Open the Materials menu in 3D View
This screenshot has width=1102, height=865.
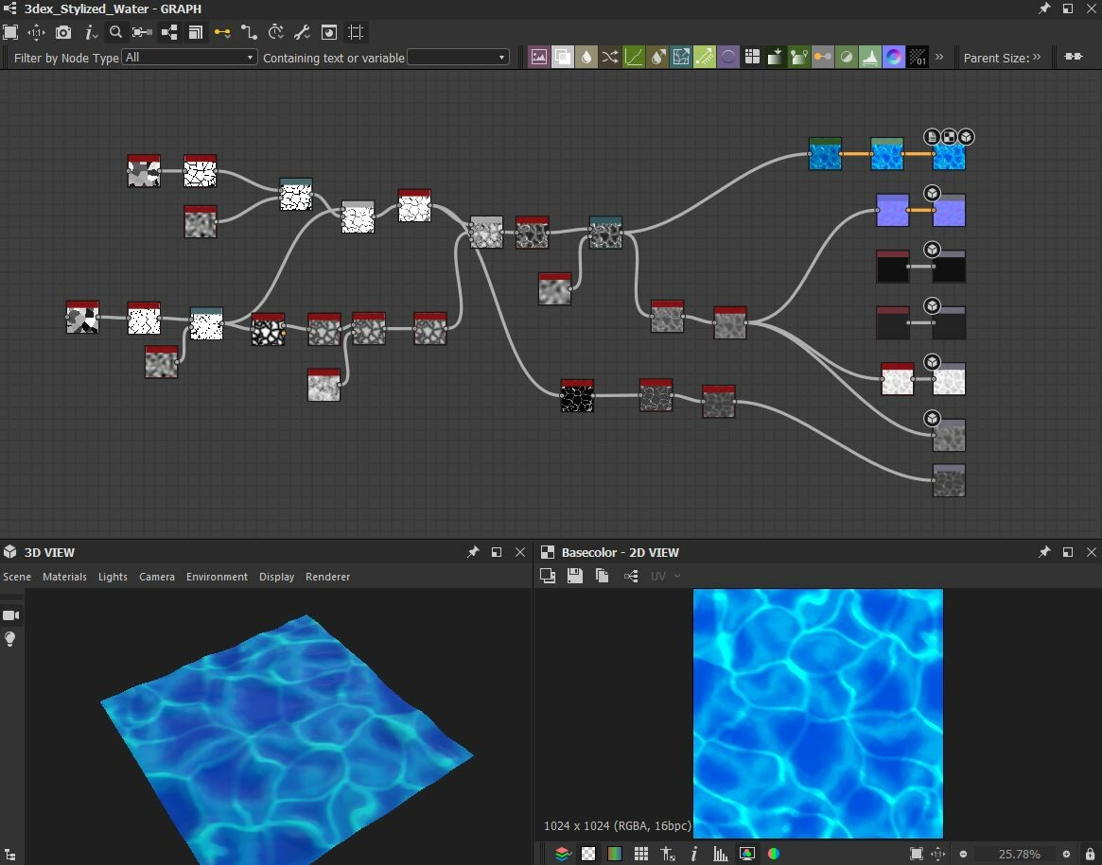pyautogui.click(x=64, y=577)
